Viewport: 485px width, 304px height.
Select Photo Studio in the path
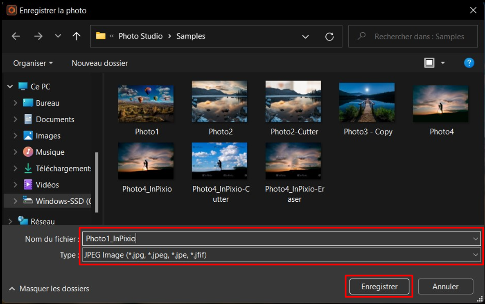[140, 36]
